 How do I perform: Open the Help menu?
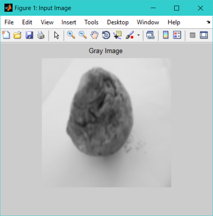tap(174, 22)
